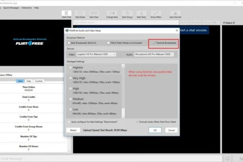243x162 pixels.
Task: Click the Start Chat toolbar icon
Action: (66, 15)
